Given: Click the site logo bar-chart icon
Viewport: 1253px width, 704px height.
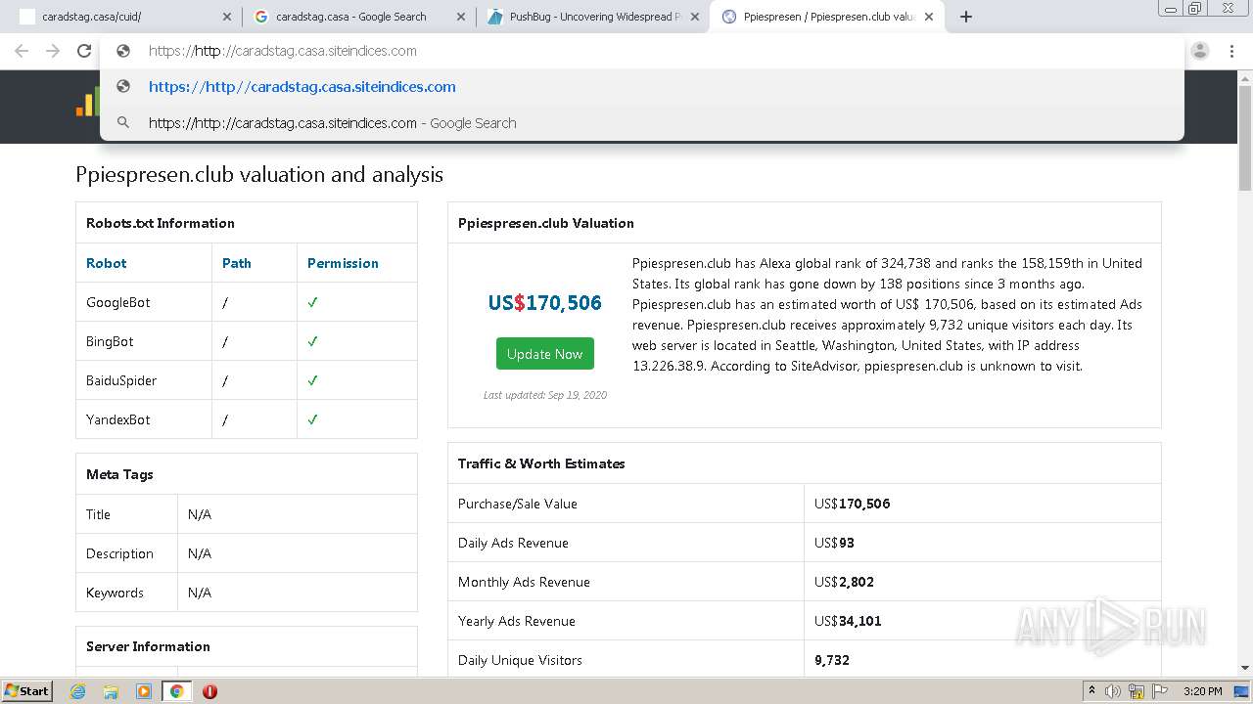Looking at the screenshot, I should [x=86, y=104].
